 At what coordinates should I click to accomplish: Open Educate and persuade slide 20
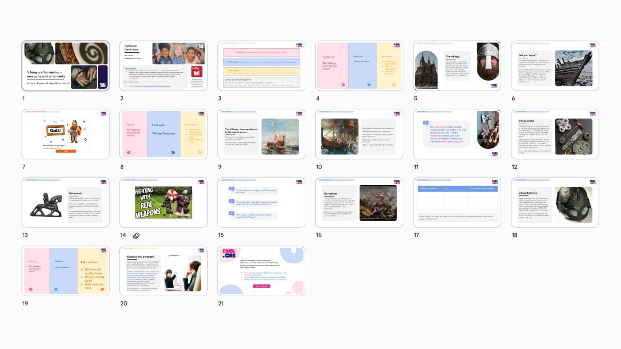tap(163, 271)
